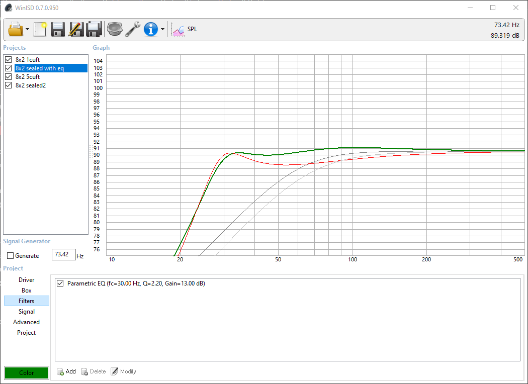The height and width of the screenshot is (384, 528).
Task: Open the driver editor speaker icon
Action: point(115,29)
